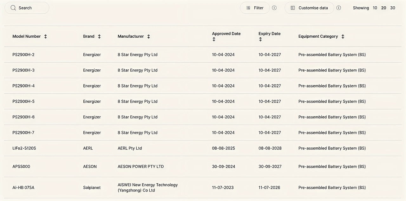Screen dimensions: 406x201
Task: Click the AERL brand cell
Action: 88,148
